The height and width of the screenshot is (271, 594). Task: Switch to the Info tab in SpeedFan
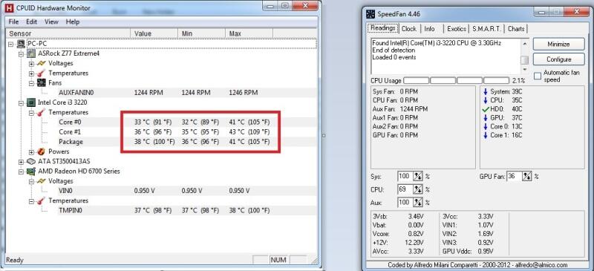429,29
